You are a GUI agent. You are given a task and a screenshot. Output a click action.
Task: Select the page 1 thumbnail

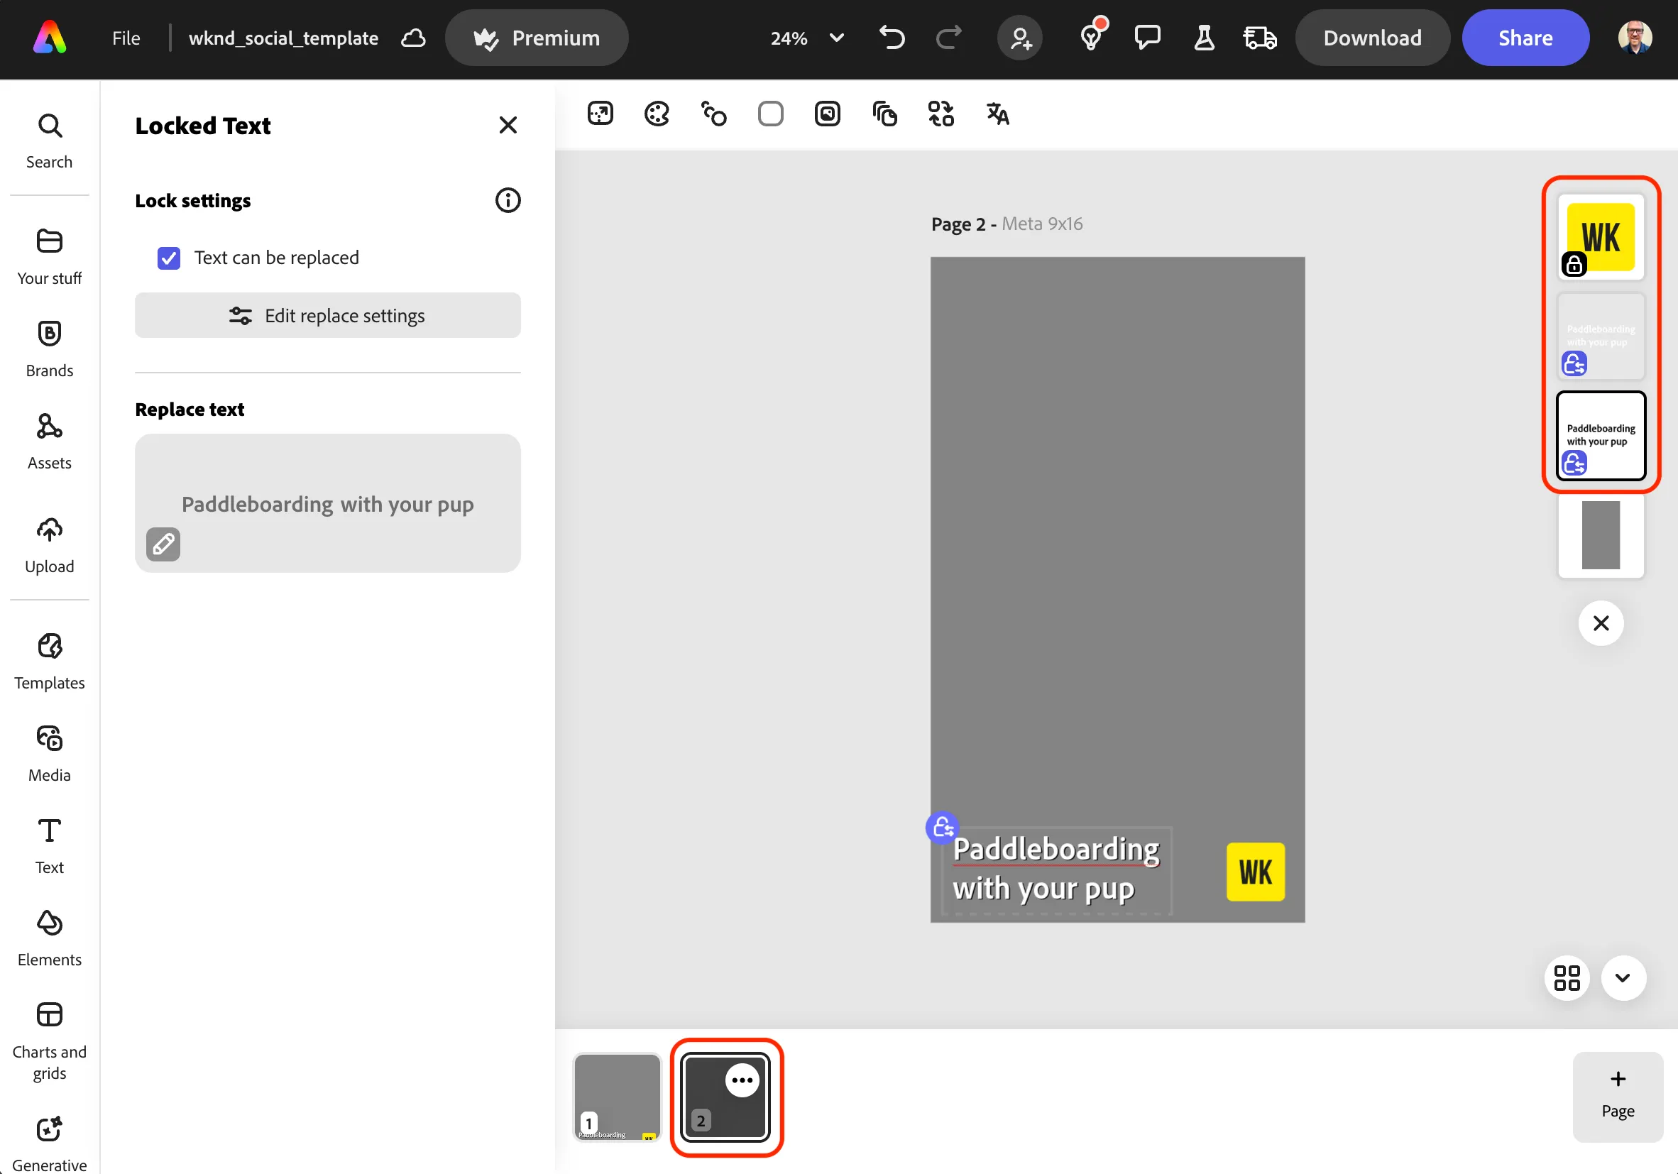coord(617,1097)
